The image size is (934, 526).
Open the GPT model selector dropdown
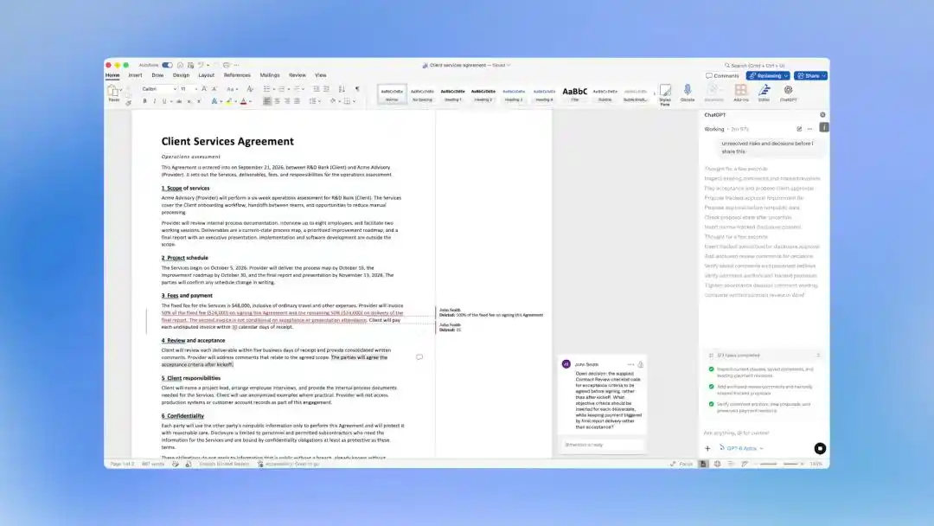[x=742, y=448]
